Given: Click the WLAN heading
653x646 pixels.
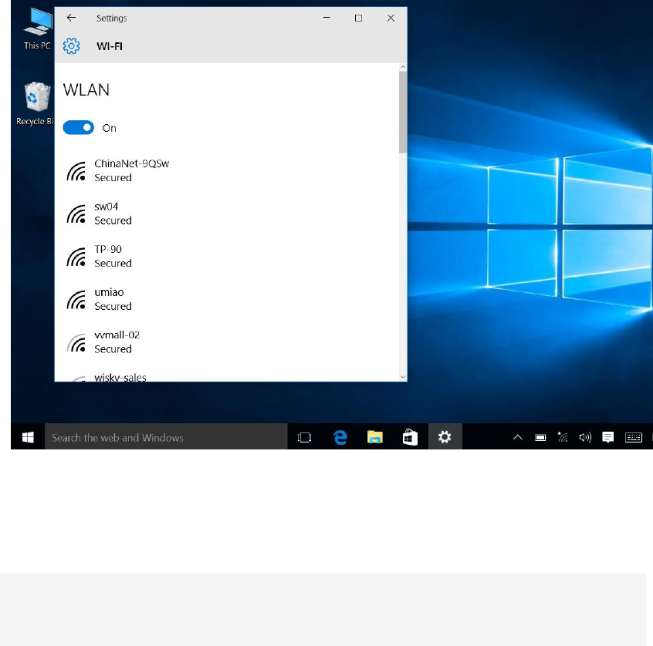Looking at the screenshot, I should tap(86, 90).
